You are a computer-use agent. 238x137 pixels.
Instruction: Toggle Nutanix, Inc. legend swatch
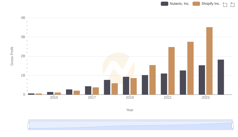165,4
